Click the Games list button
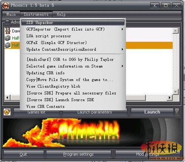The height and width of the screenshot is (162, 185). [36, 113]
